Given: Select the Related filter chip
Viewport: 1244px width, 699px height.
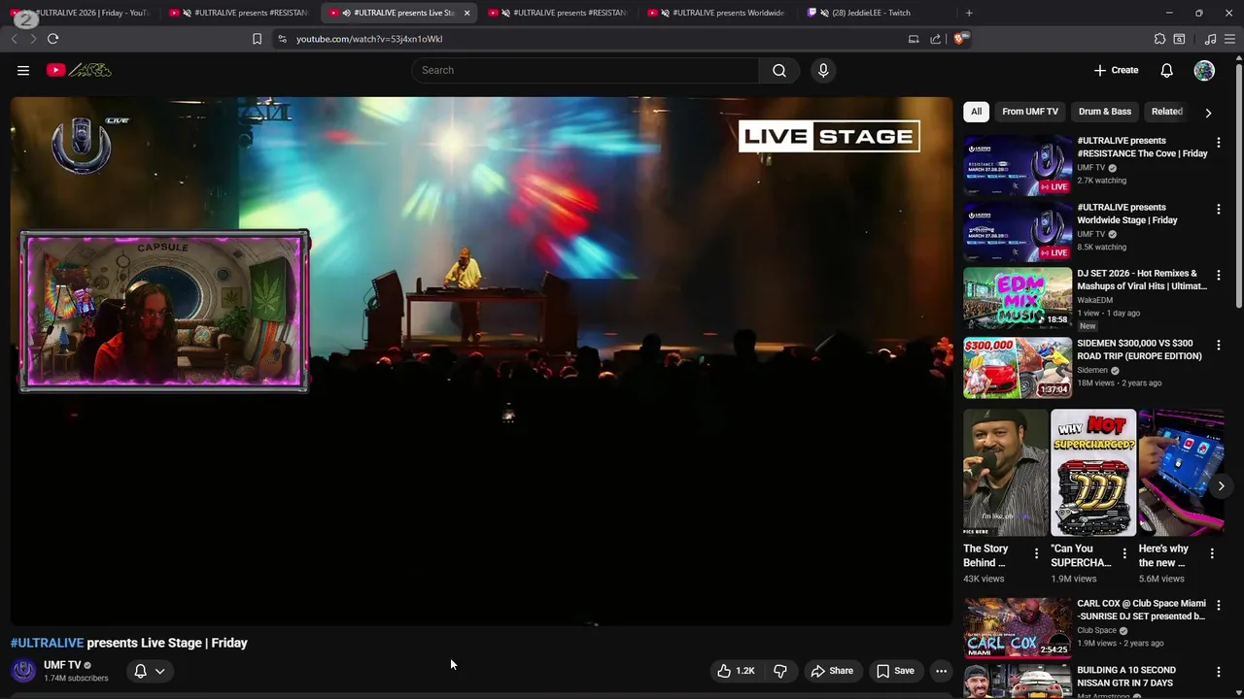Looking at the screenshot, I should coord(1167,112).
